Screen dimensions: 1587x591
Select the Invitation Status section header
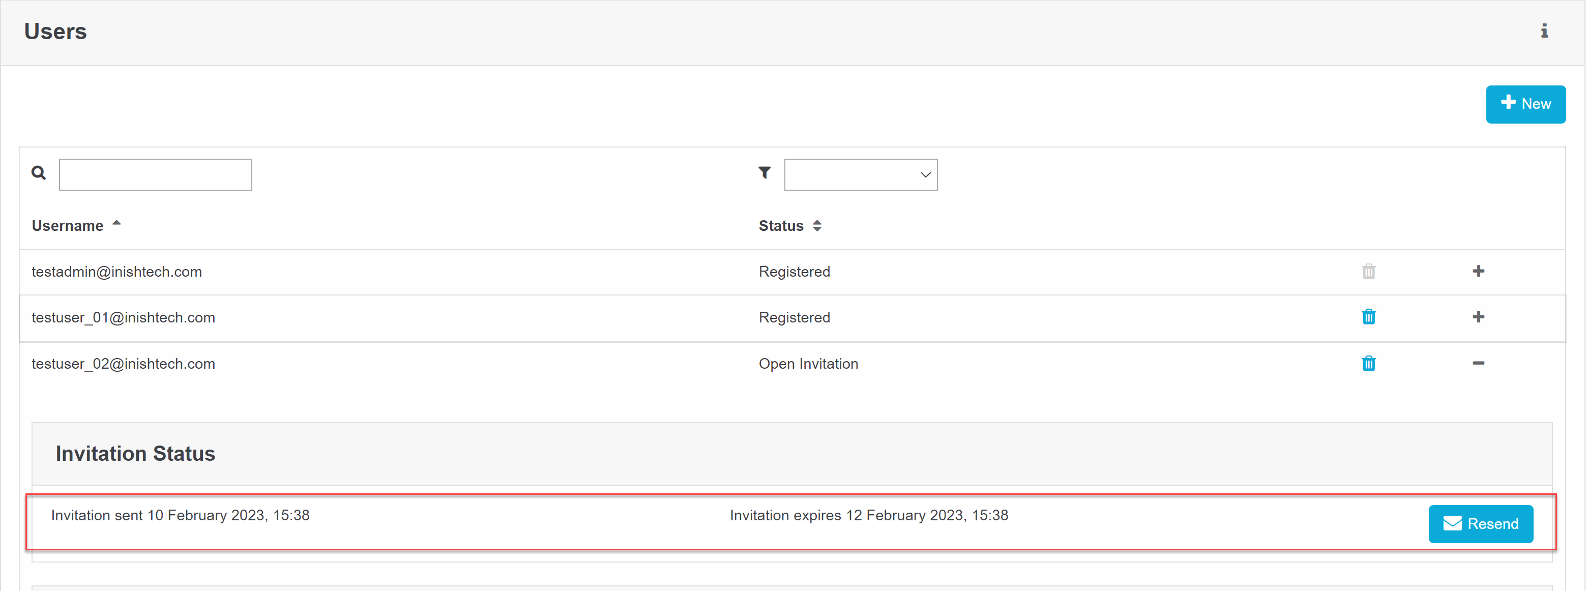(135, 454)
